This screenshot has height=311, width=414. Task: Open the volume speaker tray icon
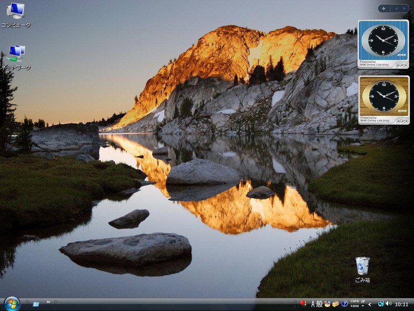tap(389, 304)
